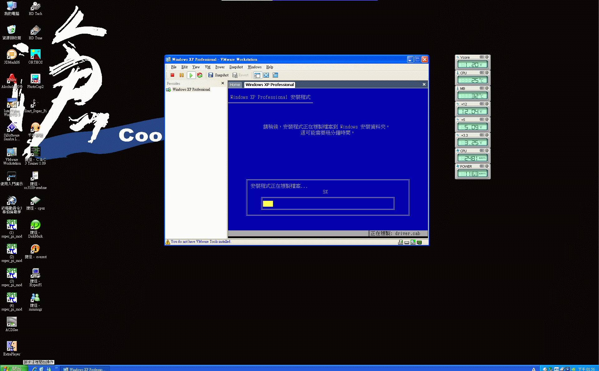
Task: Close the MB temperature gauge
Action: [487, 88]
